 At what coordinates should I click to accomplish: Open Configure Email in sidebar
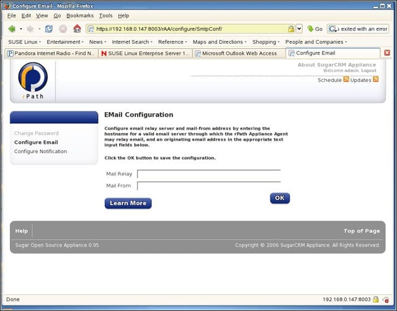(36, 142)
